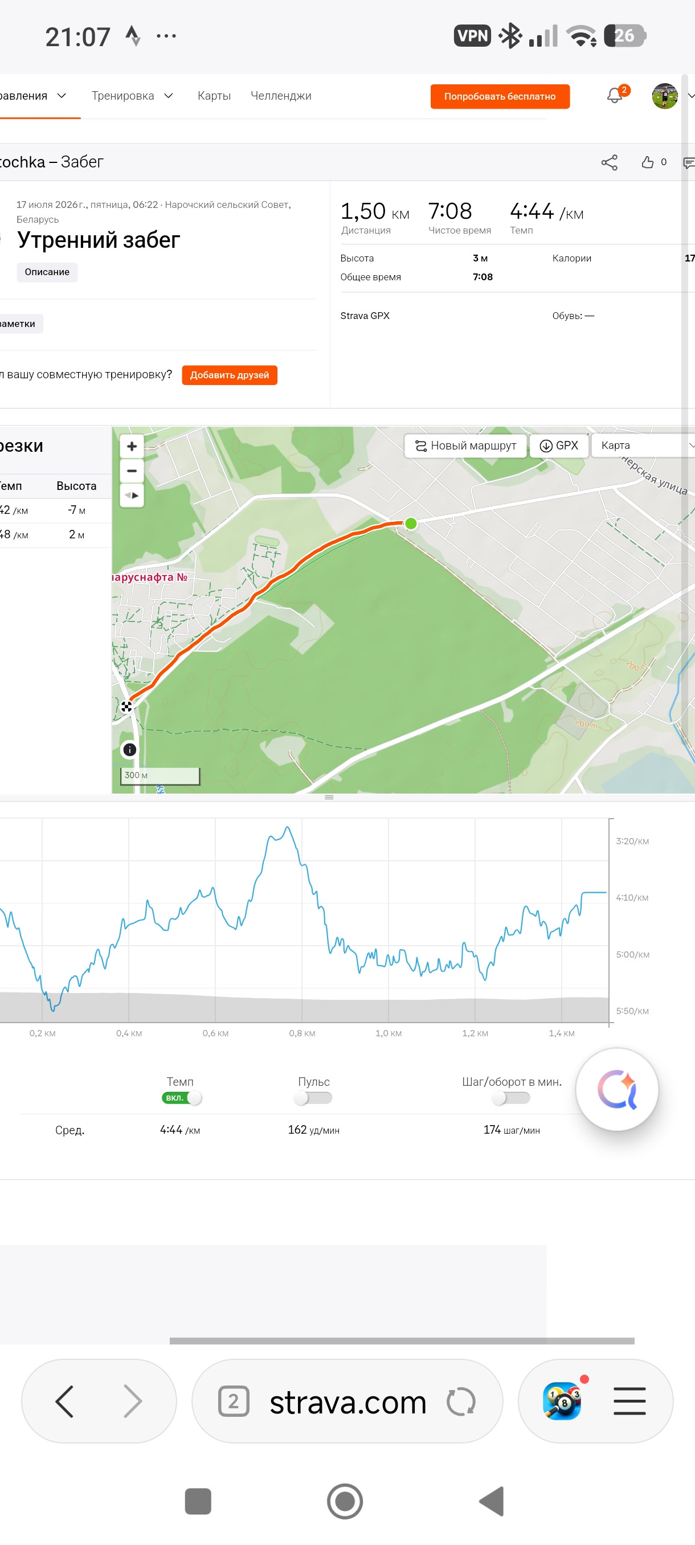This screenshot has width=695, height=1545.
Task: Give kudos with thumbs-up icon
Action: (647, 162)
